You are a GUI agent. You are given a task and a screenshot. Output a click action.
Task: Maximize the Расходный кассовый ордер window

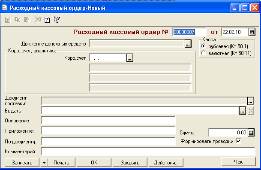[245, 8]
